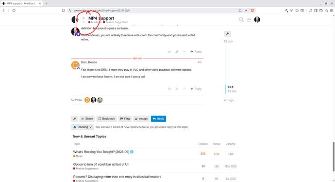This screenshot has width=335, height=182.
Task: Click the blue Reply button
Action: pos(159,119)
